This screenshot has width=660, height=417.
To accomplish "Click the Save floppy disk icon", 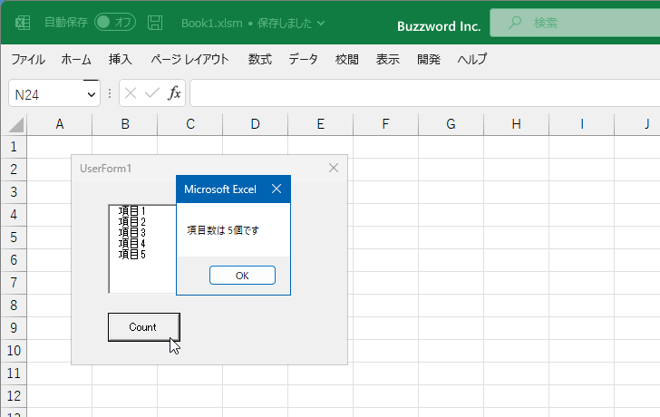I will pyautogui.click(x=155, y=23).
